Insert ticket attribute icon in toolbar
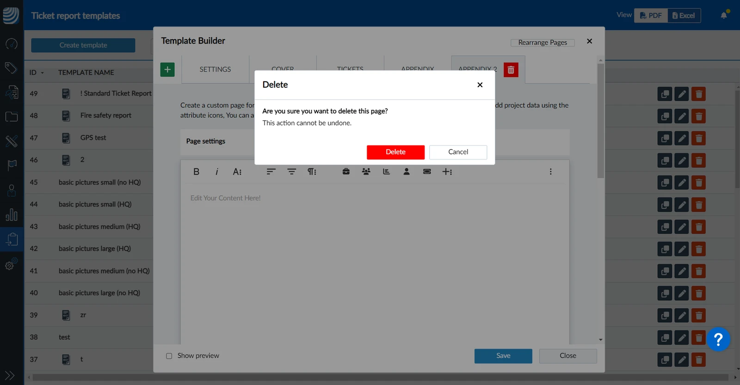The width and height of the screenshot is (740, 385). coord(427,171)
